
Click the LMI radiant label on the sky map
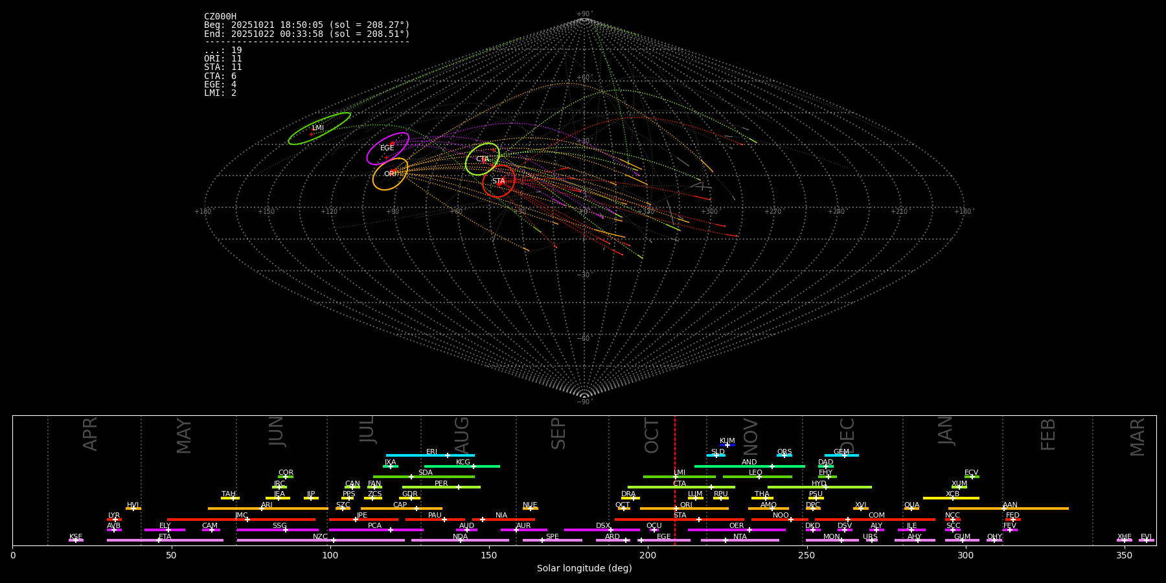click(317, 128)
